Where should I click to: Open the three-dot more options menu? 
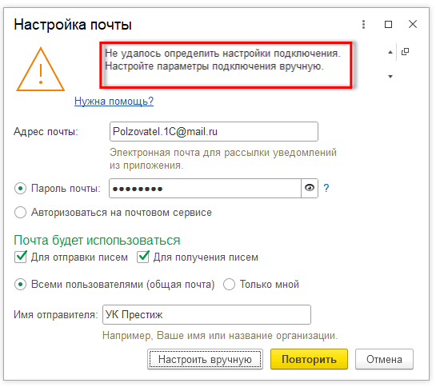363,25
